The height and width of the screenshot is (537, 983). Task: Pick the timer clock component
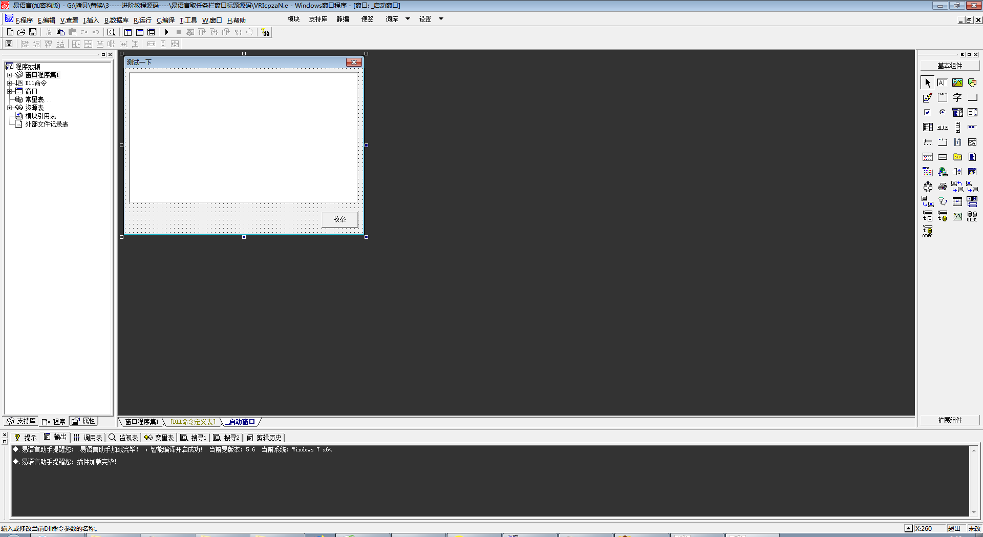pyautogui.click(x=928, y=187)
